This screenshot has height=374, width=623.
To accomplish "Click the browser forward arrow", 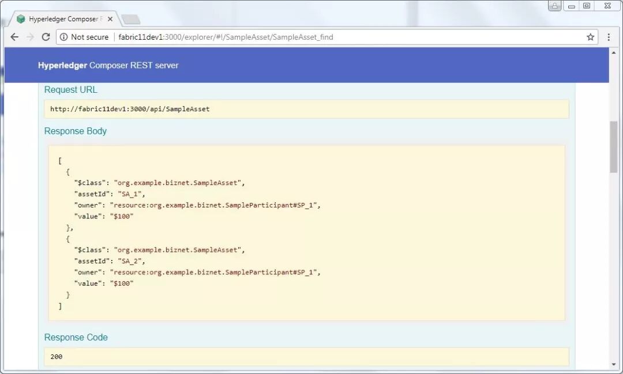I will pos(30,37).
